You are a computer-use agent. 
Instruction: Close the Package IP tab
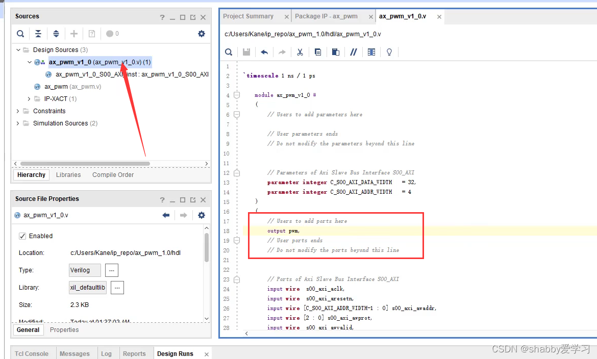[371, 17]
